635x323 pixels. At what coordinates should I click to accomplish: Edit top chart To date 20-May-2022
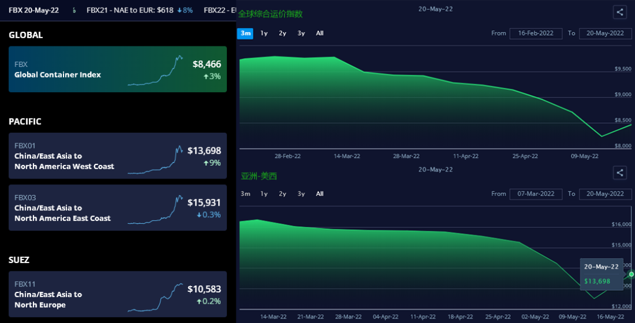pos(605,33)
